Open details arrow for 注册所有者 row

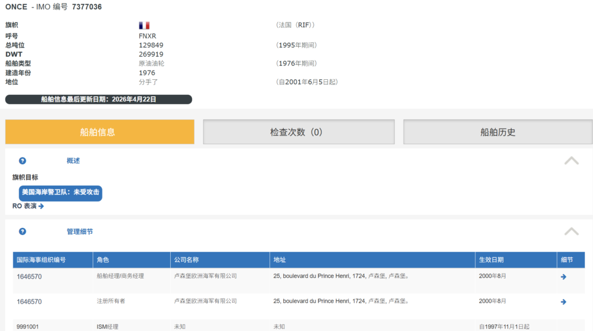(563, 301)
